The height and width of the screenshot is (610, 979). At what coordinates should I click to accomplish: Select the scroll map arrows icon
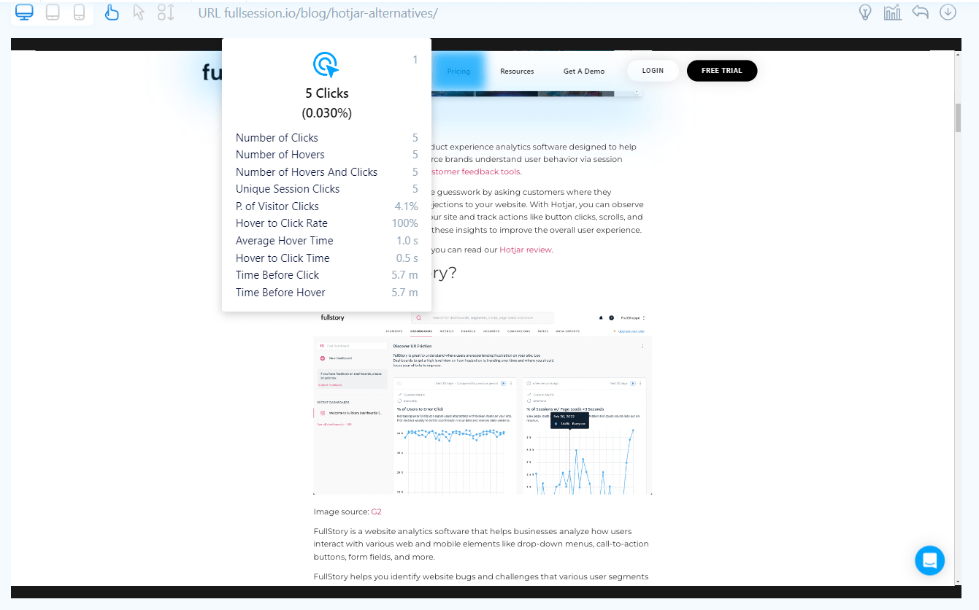tap(166, 12)
